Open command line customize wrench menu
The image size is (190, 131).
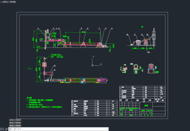point(6,129)
